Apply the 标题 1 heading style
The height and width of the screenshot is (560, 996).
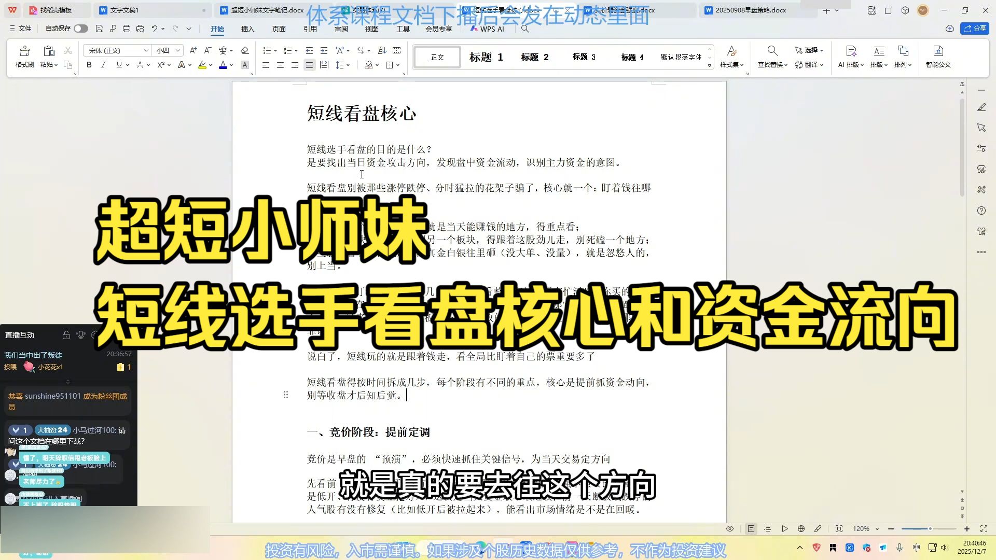pyautogui.click(x=486, y=57)
